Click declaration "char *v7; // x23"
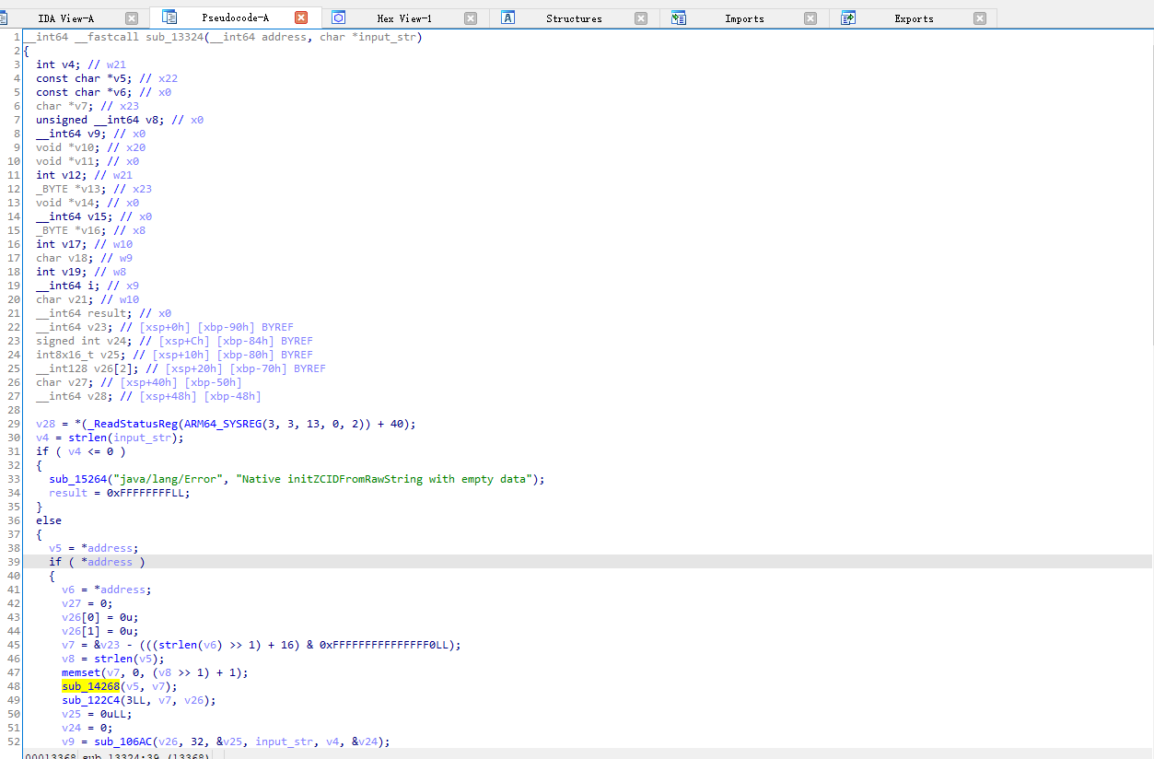Image resolution: width=1154 pixels, height=759 pixels. (x=87, y=106)
